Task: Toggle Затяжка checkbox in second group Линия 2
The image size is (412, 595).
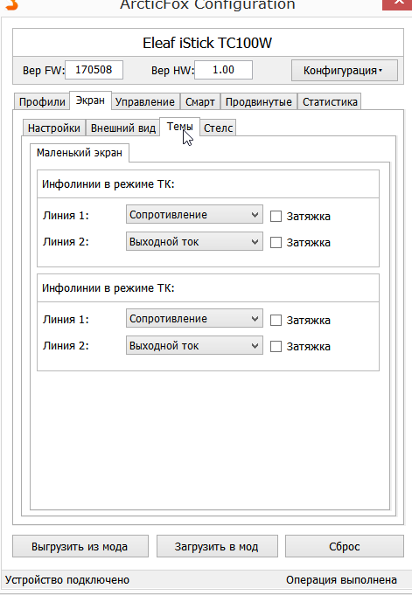Action: point(276,347)
